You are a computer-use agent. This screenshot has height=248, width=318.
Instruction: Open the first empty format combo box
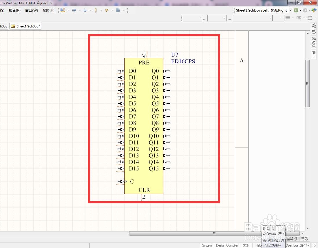click(x=192, y=18)
